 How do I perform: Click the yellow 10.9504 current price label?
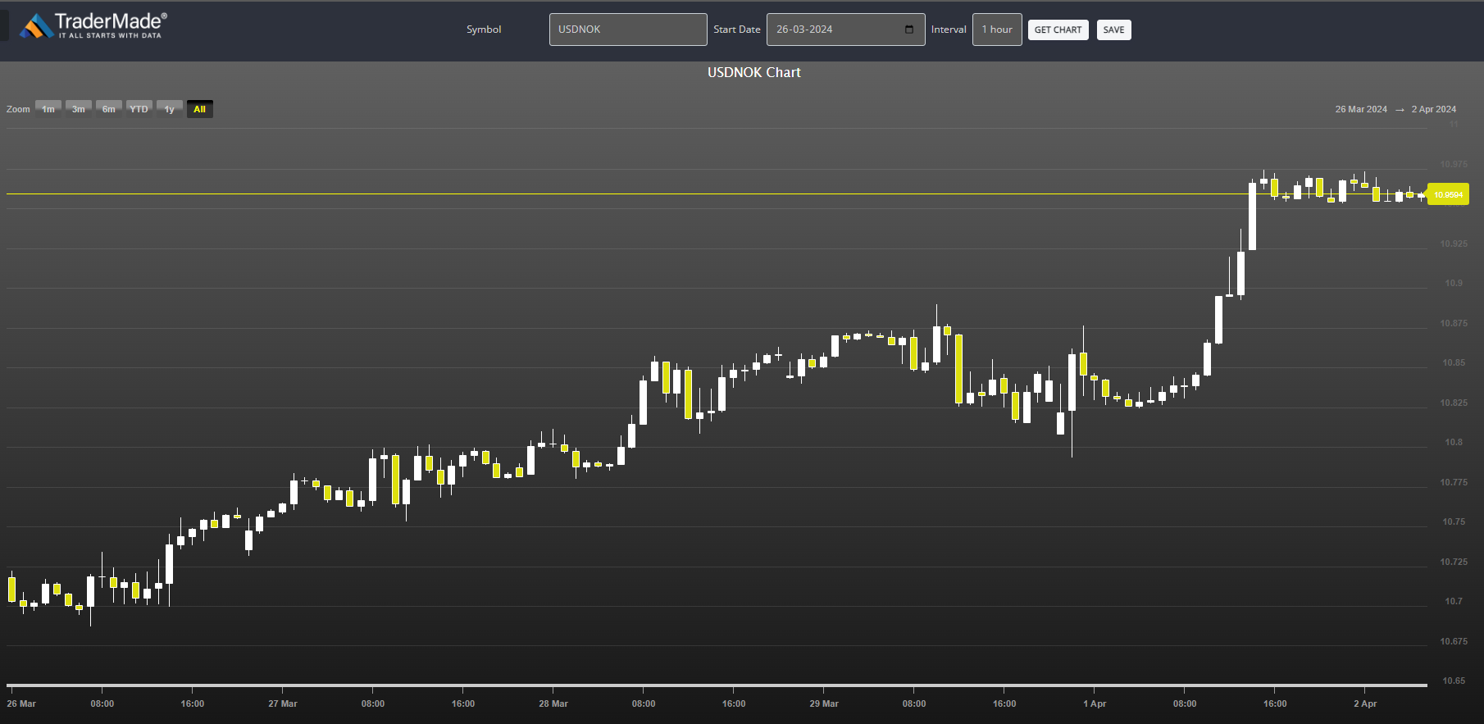click(1448, 194)
